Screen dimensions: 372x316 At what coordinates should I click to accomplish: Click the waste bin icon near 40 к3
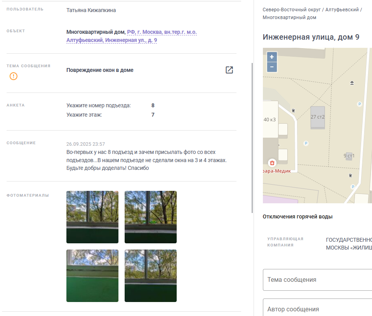[294, 110]
